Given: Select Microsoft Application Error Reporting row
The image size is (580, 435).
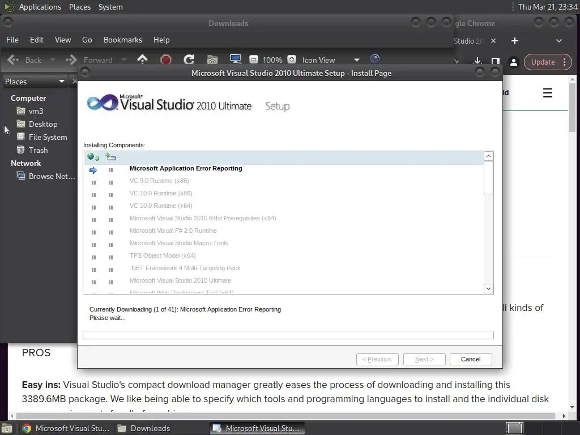Looking at the screenshot, I should 283,168.
